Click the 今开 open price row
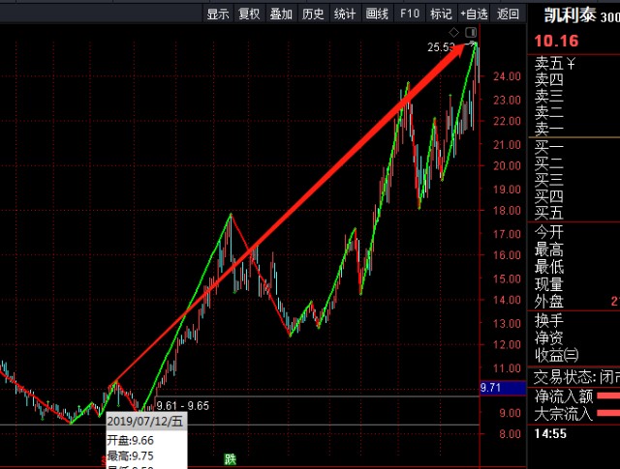620x469 pixels. click(573, 232)
